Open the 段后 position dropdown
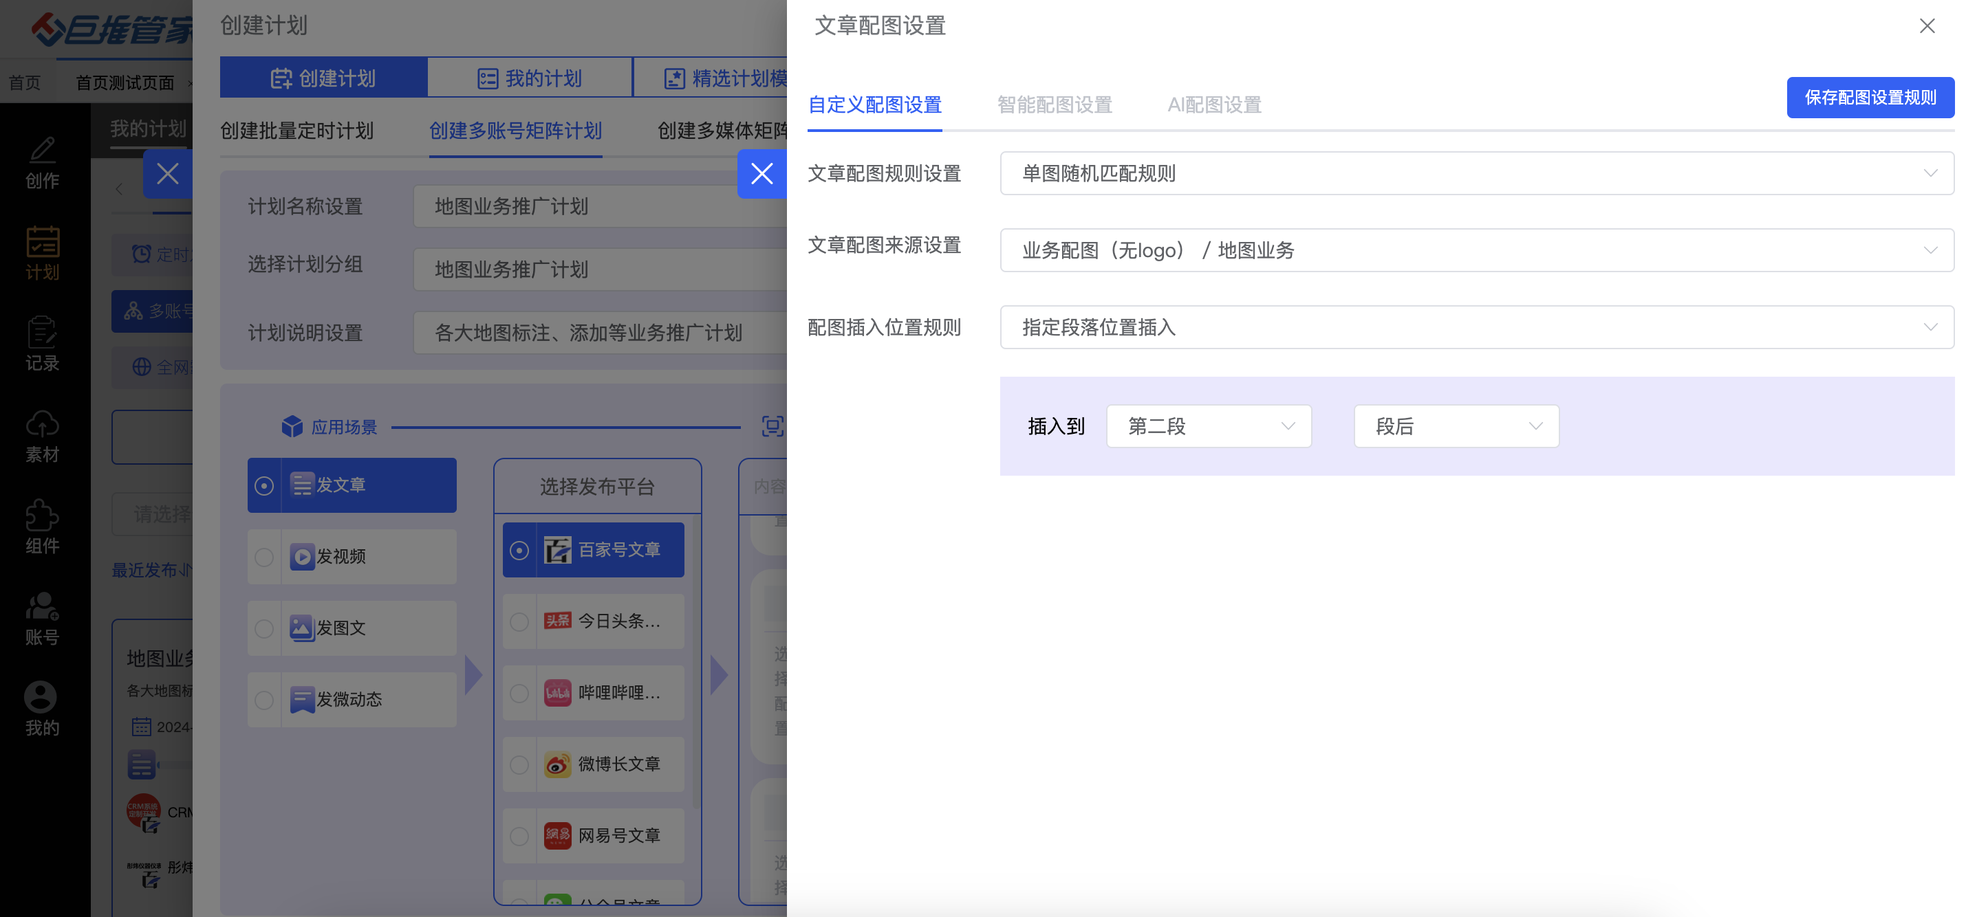The height and width of the screenshot is (917, 1966). pos(1456,426)
